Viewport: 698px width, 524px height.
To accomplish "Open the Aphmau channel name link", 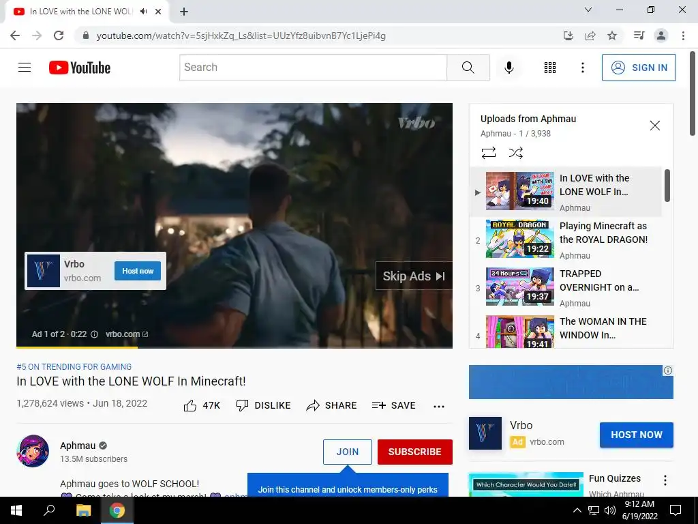I will (x=78, y=446).
